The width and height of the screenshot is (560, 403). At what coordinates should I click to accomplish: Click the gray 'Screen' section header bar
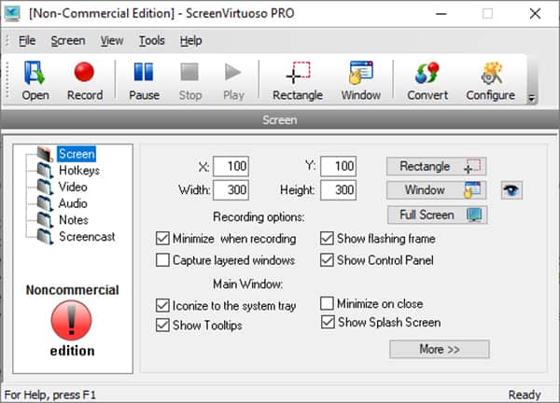click(x=280, y=120)
